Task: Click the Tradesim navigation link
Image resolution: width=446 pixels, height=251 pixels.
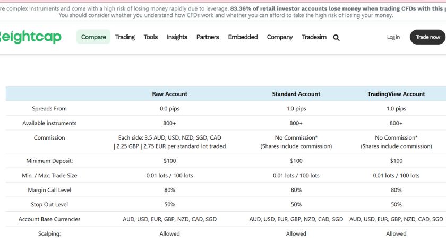Action: coord(314,37)
